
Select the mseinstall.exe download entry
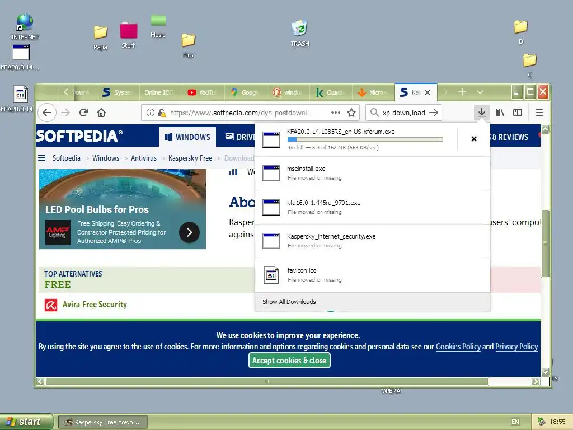(372, 174)
